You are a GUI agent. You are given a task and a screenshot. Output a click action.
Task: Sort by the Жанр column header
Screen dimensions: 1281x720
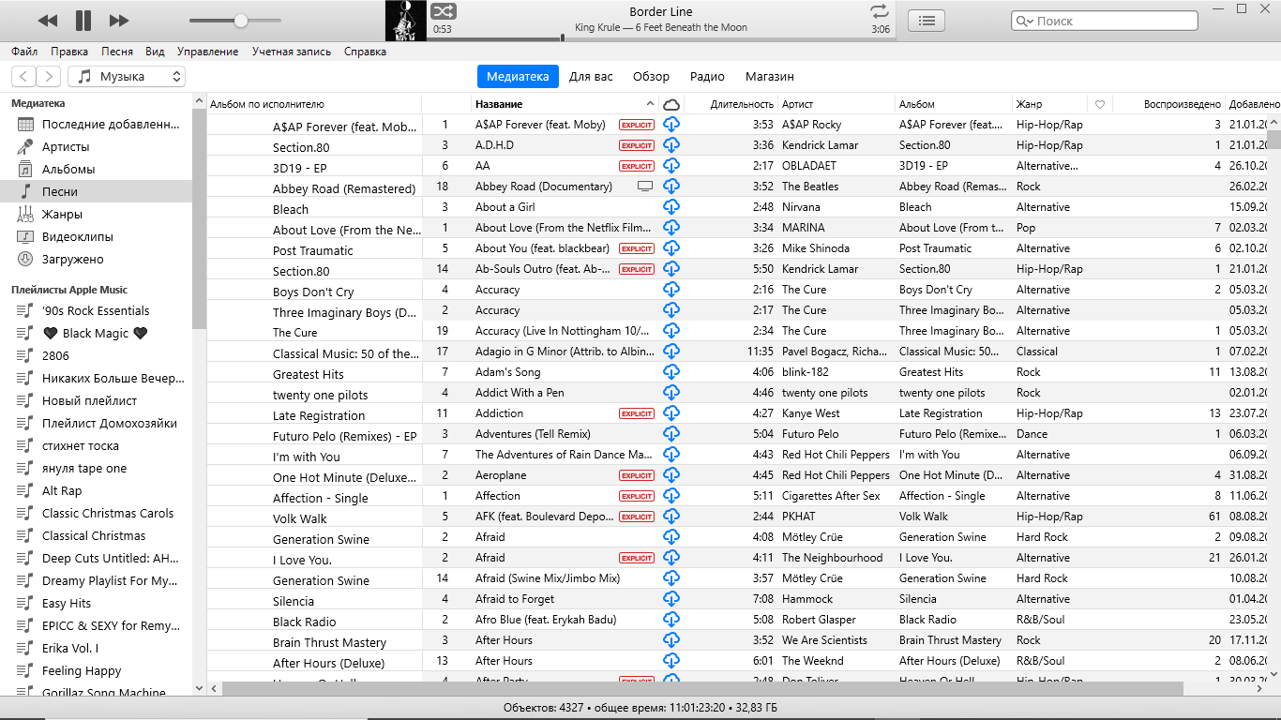coord(1048,104)
